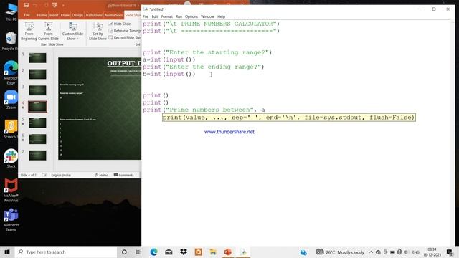Click Hide Slide in PowerPoint ribbon
Viewport: 459px width, 258px height.
(120, 24)
